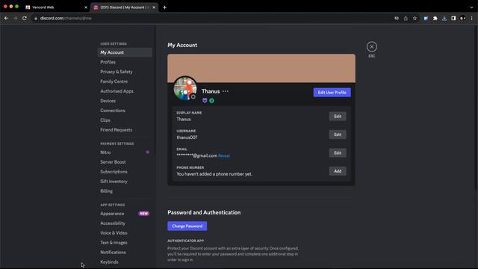Close settings with the ESC circle button
Image resolution: width=478 pixels, height=269 pixels.
click(x=372, y=46)
